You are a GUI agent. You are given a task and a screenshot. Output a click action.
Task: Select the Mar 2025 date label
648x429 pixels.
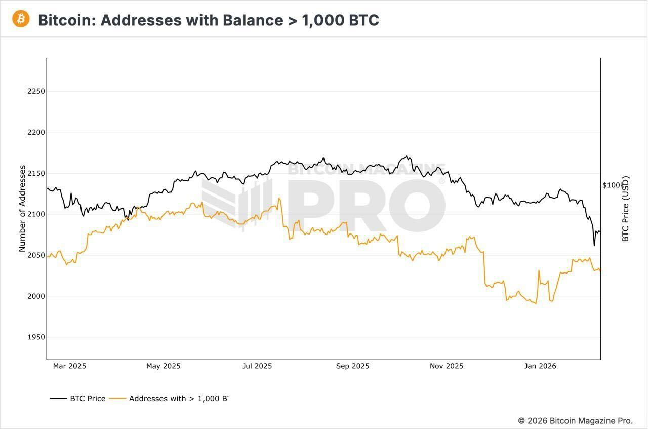pos(69,366)
